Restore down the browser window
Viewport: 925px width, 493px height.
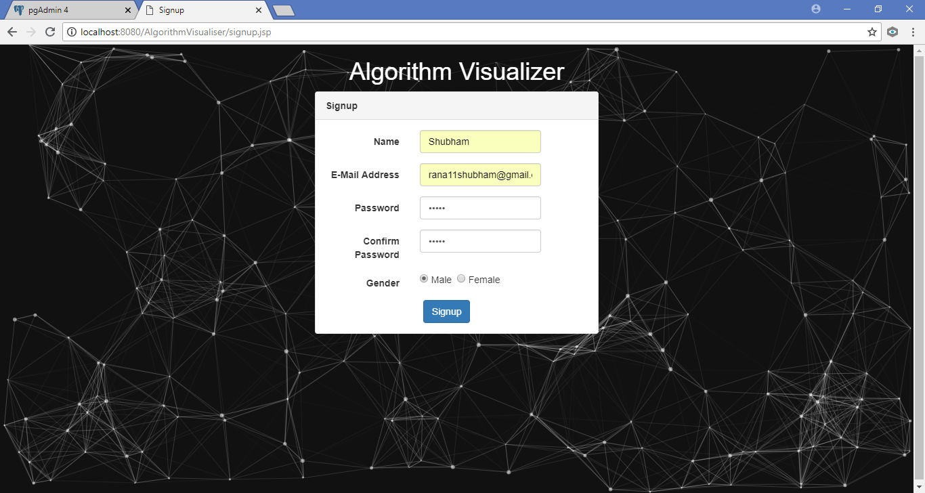[878, 9]
